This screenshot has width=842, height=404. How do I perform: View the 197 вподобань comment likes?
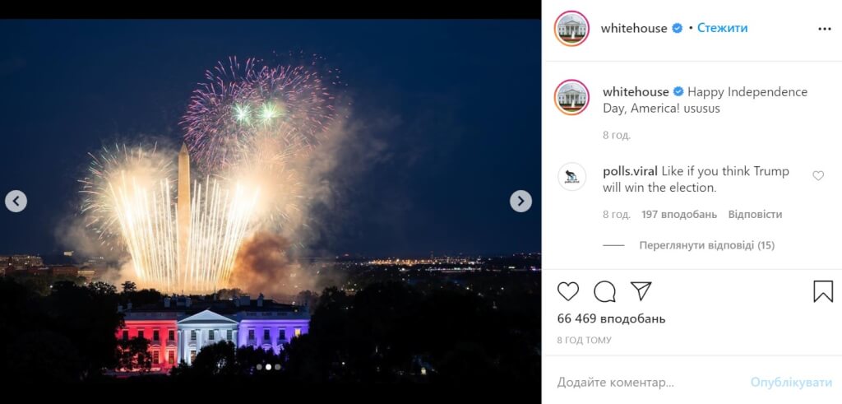click(678, 215)
